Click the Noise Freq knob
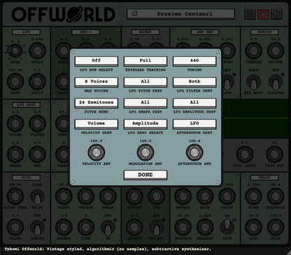The height and width of the screenshot is (255, 291). pos(15,196)
